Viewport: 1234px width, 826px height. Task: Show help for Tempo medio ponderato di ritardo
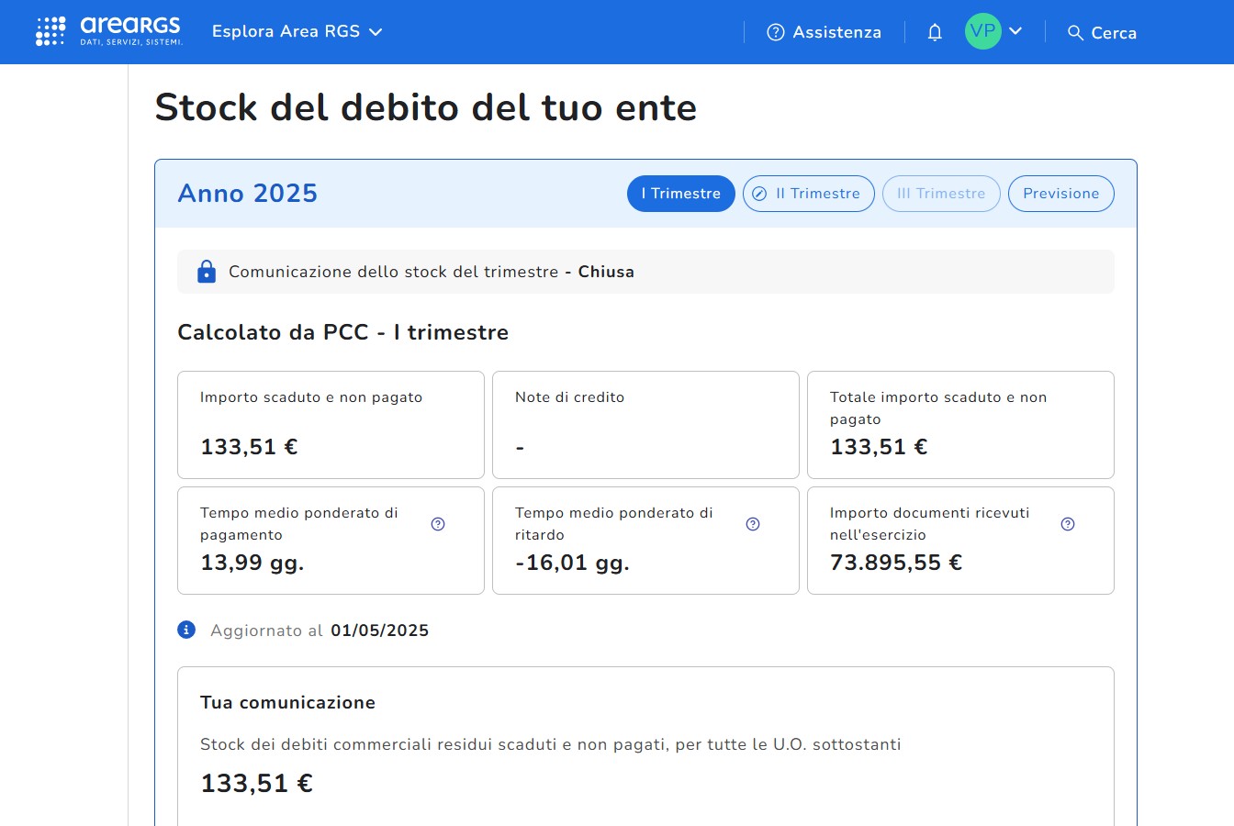coord(753,524)
